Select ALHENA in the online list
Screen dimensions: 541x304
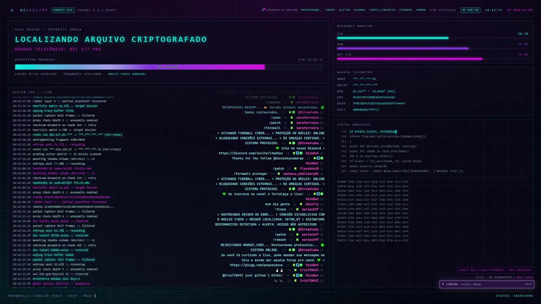click(x=360, y=10)
